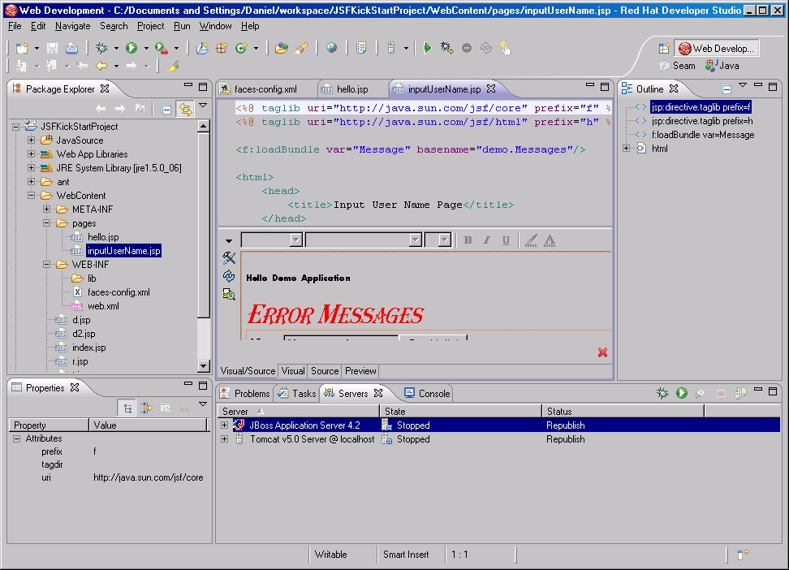Open the web browser globe icon

(x=331, y=49)
